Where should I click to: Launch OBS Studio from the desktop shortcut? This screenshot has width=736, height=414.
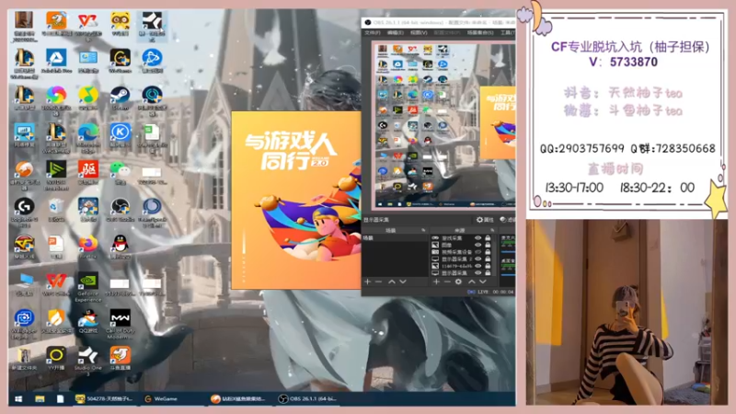(120, 209)
